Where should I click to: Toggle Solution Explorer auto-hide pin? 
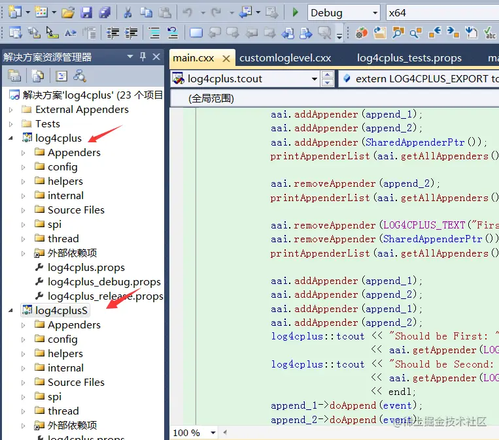point(143,57)
